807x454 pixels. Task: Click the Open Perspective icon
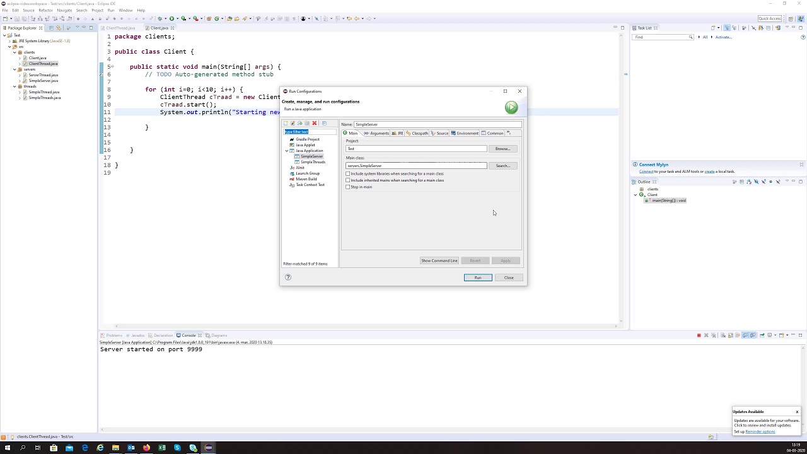(791, 18)
